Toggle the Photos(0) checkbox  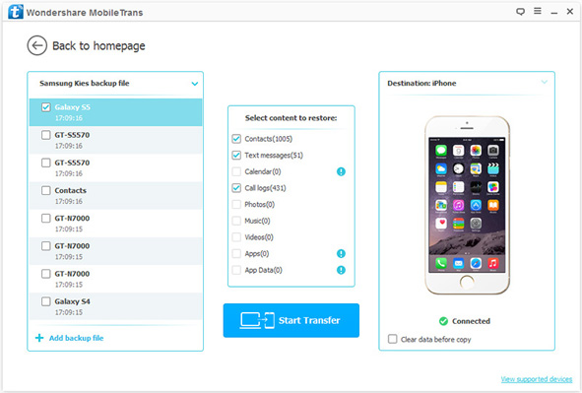236,204
